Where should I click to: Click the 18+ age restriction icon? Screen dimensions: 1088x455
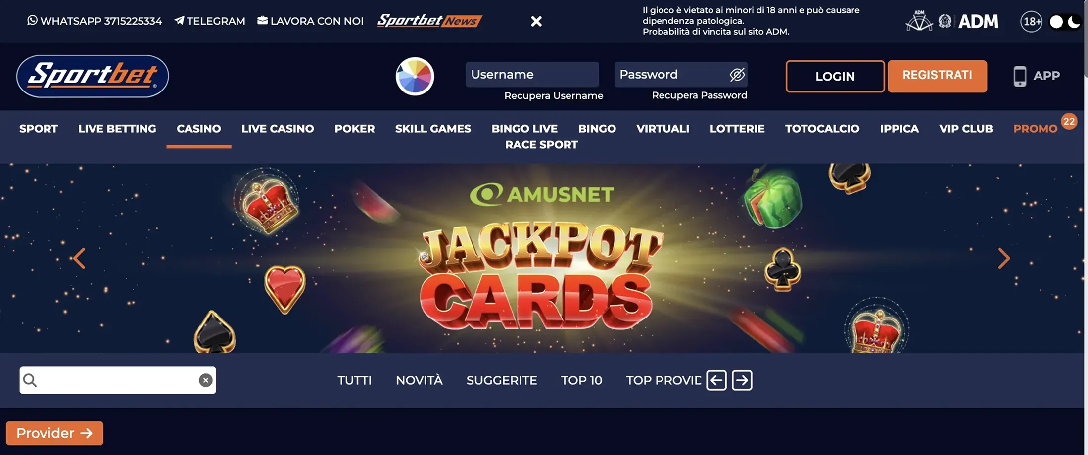click(x=1031, y=22)
